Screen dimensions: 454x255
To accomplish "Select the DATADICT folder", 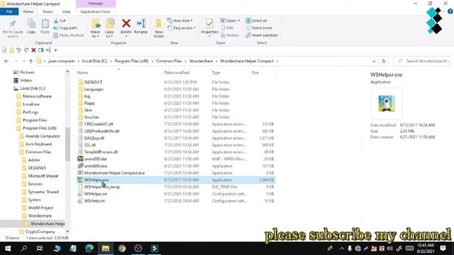I will coord(93,82).
